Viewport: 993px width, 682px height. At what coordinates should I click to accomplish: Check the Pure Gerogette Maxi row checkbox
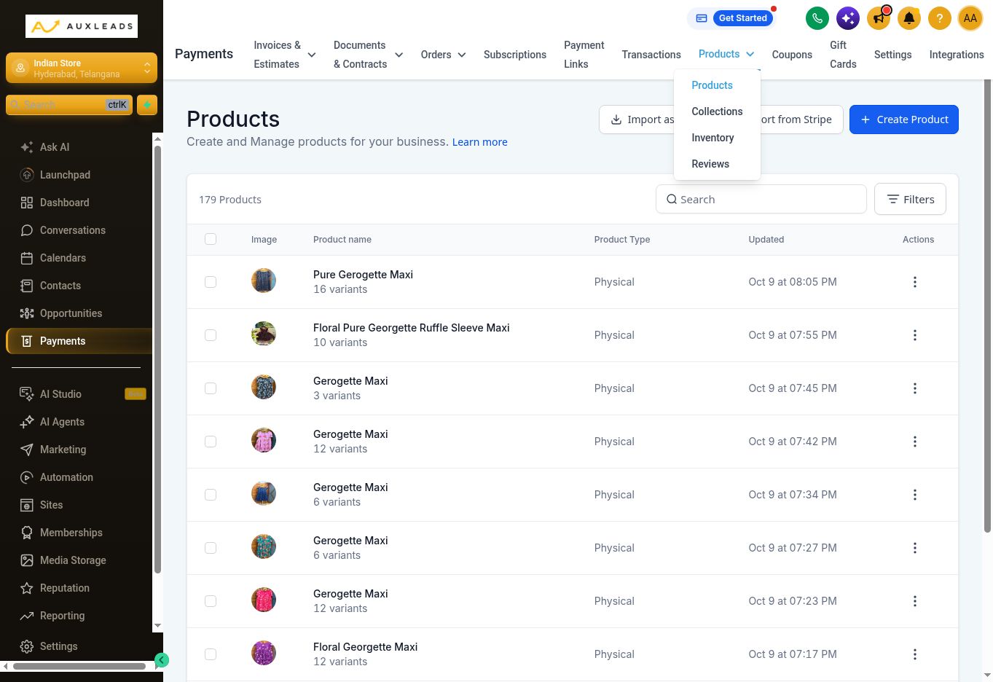(211, 282)
